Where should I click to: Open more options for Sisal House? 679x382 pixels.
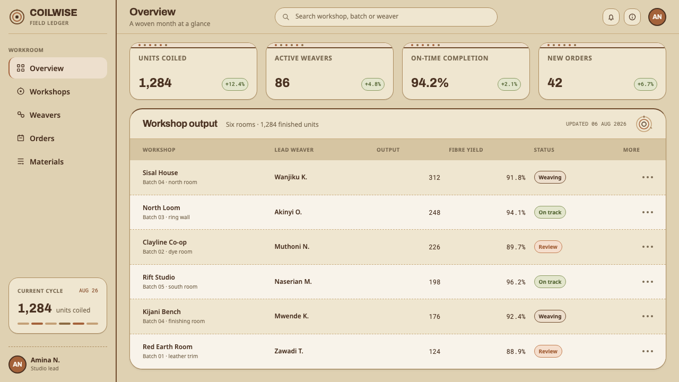(x=648, y=177)
